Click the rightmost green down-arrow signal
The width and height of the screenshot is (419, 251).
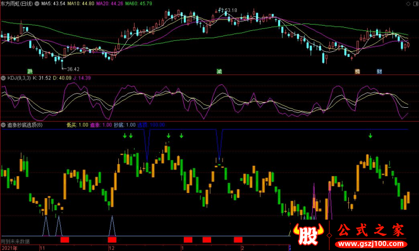pyautogui.click(x=370, y=136)
